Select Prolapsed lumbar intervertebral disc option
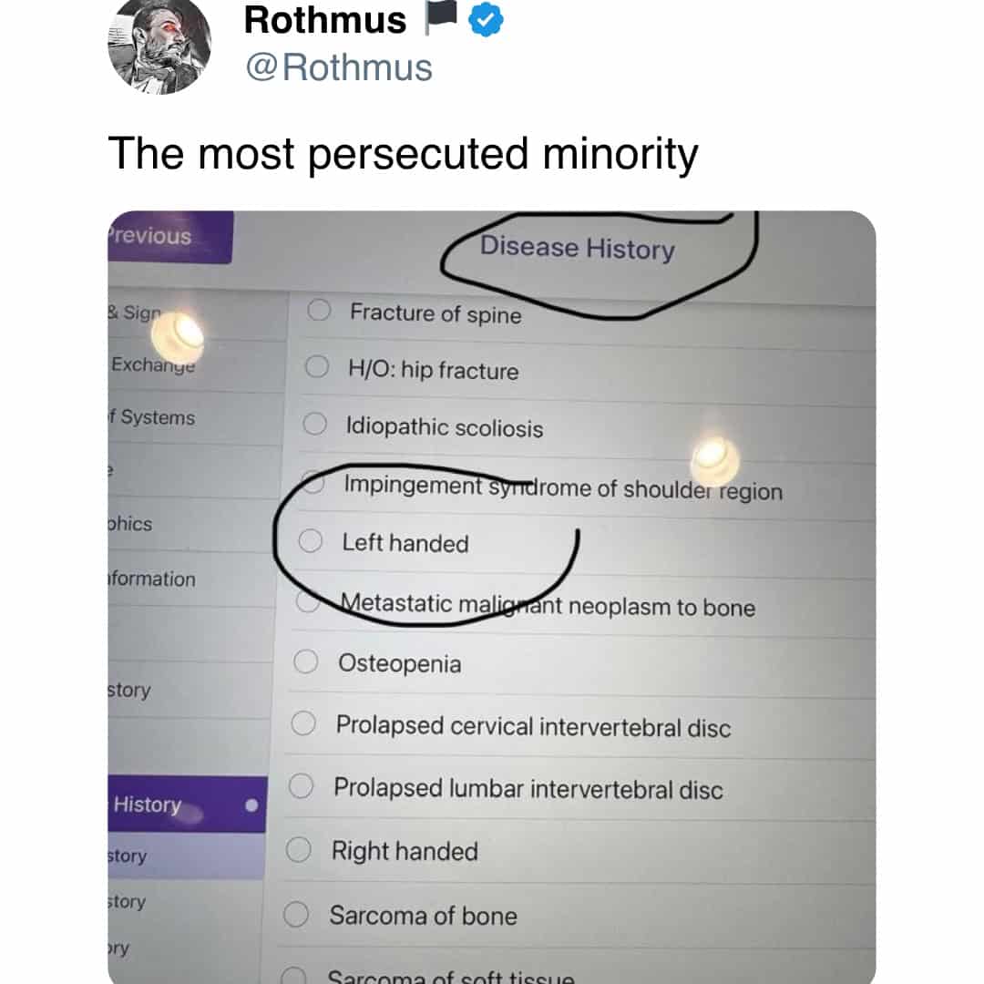Image resolution: width=984 pixels, height=984 pixels. [x=302, y=785]
